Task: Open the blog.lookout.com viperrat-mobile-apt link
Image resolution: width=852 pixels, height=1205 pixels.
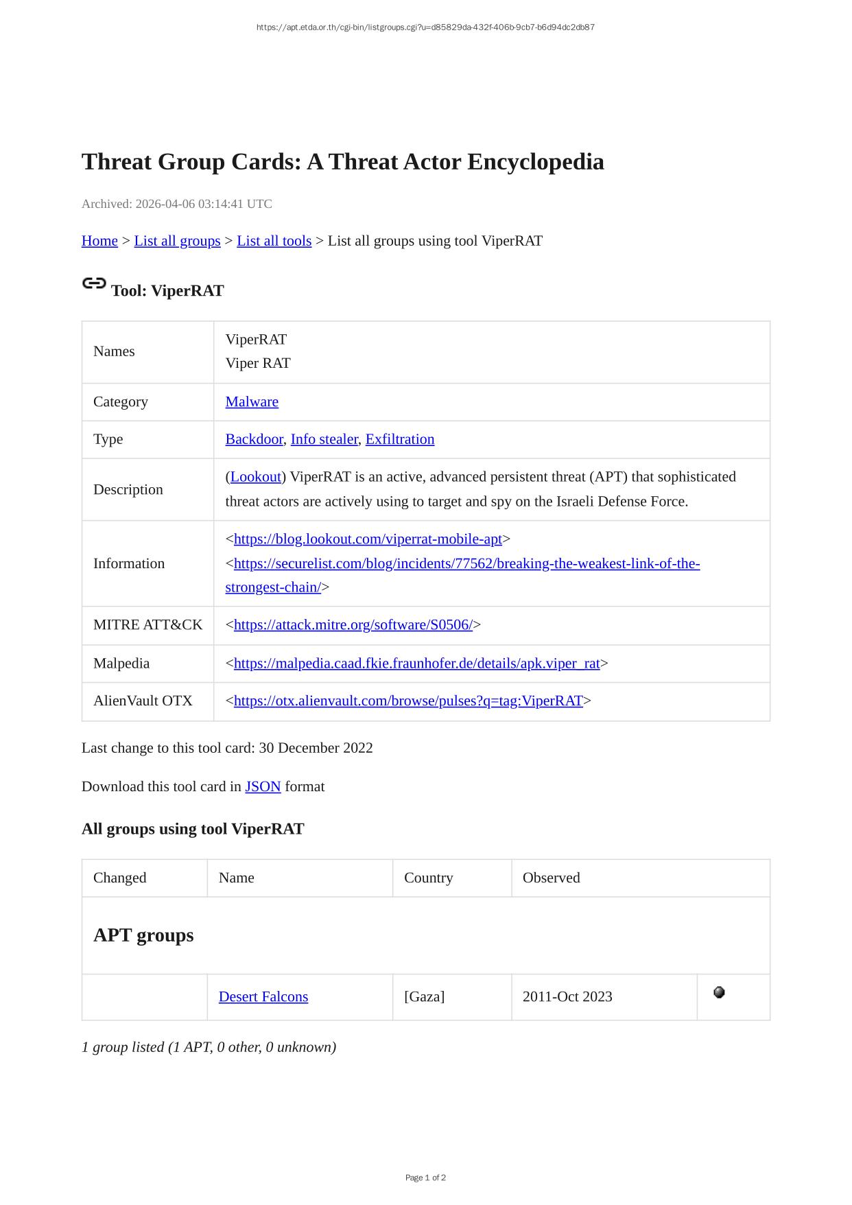Action: 368,539
